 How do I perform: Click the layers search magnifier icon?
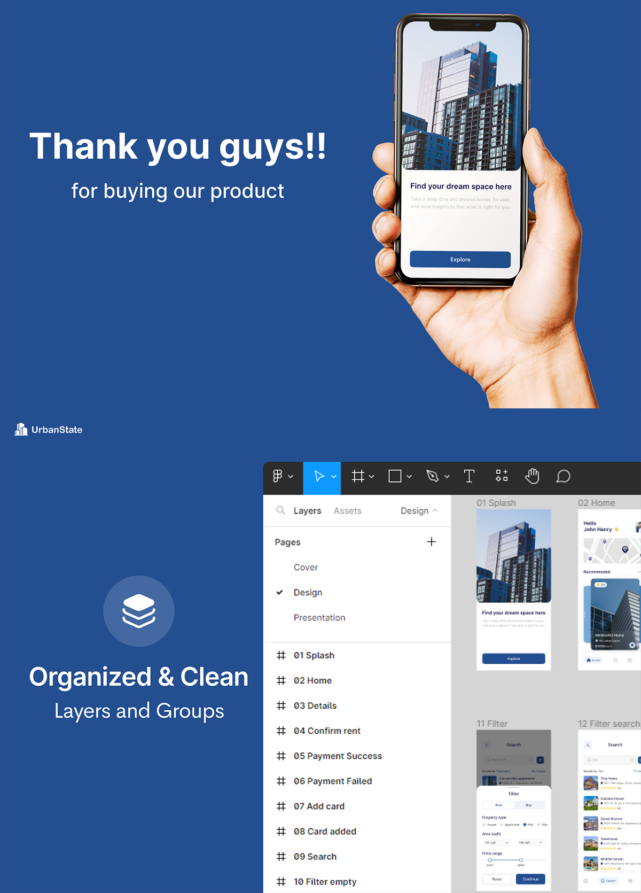pyautogui.click(x=280, y=510)
